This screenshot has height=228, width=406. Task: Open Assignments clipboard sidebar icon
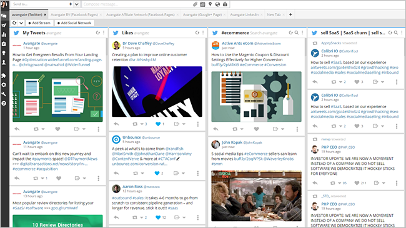coord(4,44)
